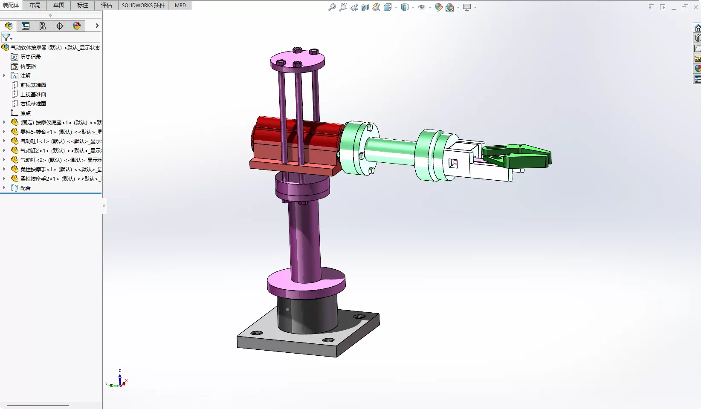Open the View Orientation dropdown arrow
The width and height of the screenshot is (701, 409).
tap(396, 7)
